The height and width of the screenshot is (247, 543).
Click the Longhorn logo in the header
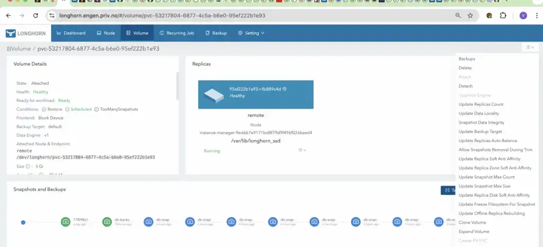pyautogui.click(x=25, y=33)
